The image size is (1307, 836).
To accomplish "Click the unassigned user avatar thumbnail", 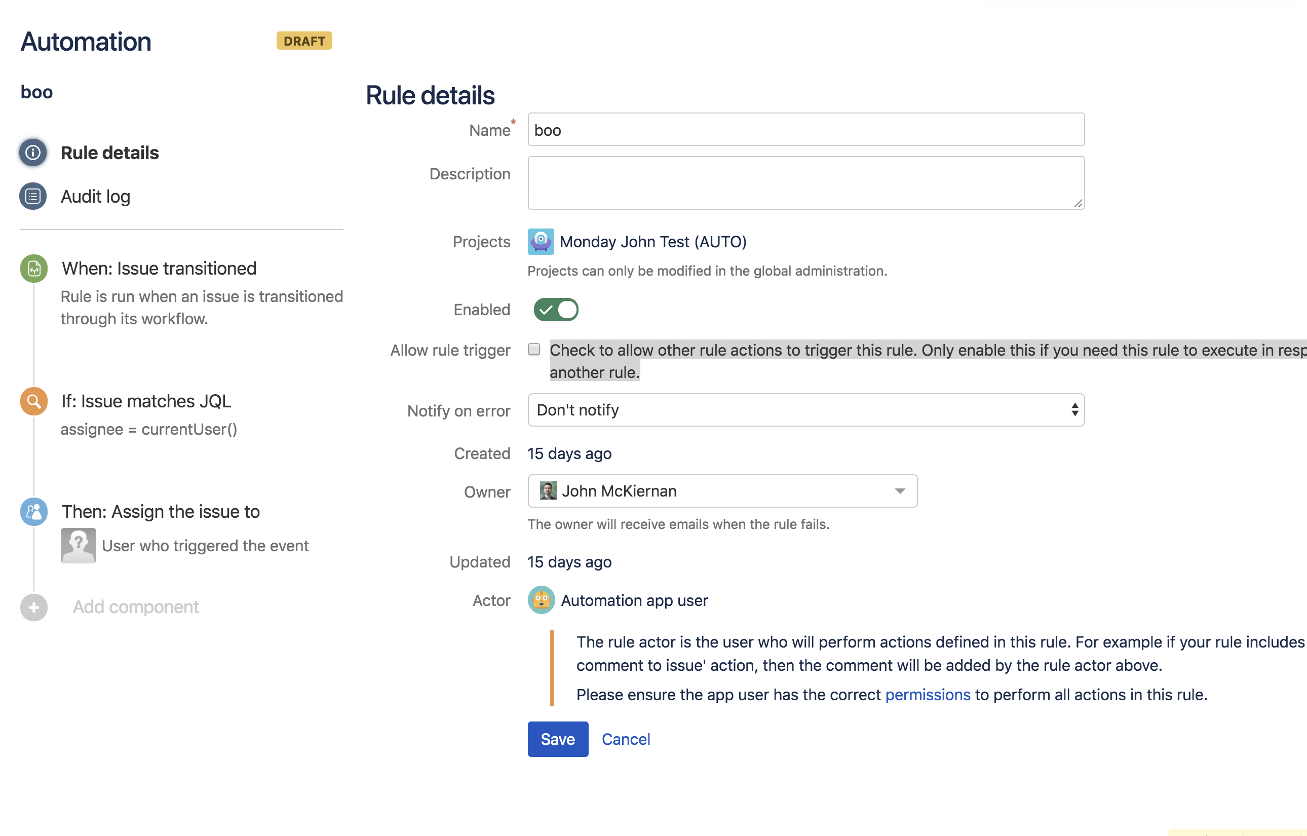I will [x=78, y=546].
